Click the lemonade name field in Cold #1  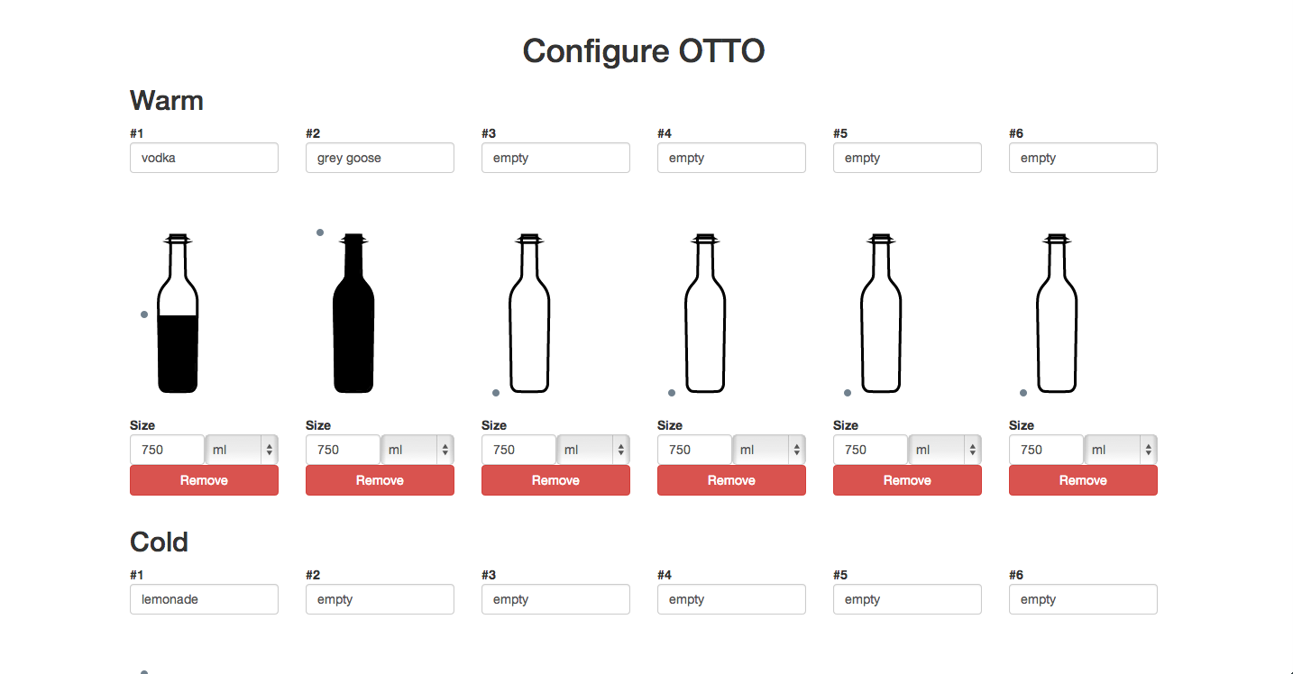point(204,599)
